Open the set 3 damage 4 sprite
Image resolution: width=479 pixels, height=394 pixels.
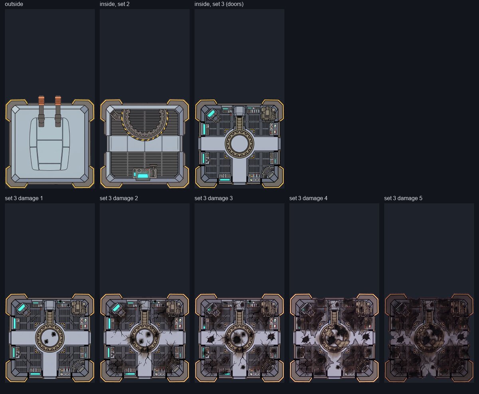click(334, 293)
